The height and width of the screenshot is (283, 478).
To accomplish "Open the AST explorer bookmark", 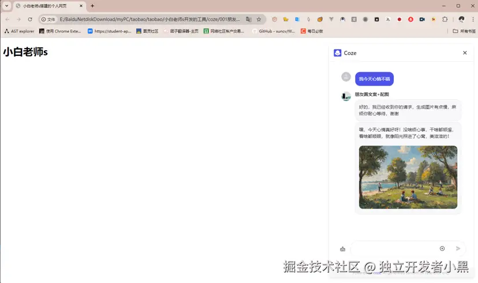I will [x=19, y=31].
